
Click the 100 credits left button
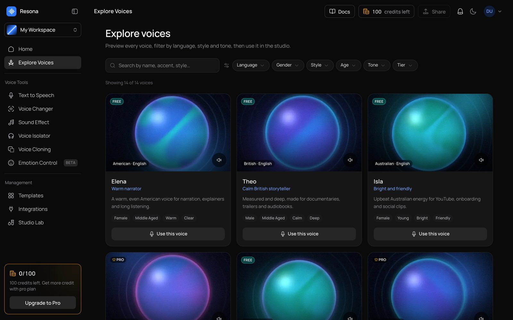[x=386, y=12]
